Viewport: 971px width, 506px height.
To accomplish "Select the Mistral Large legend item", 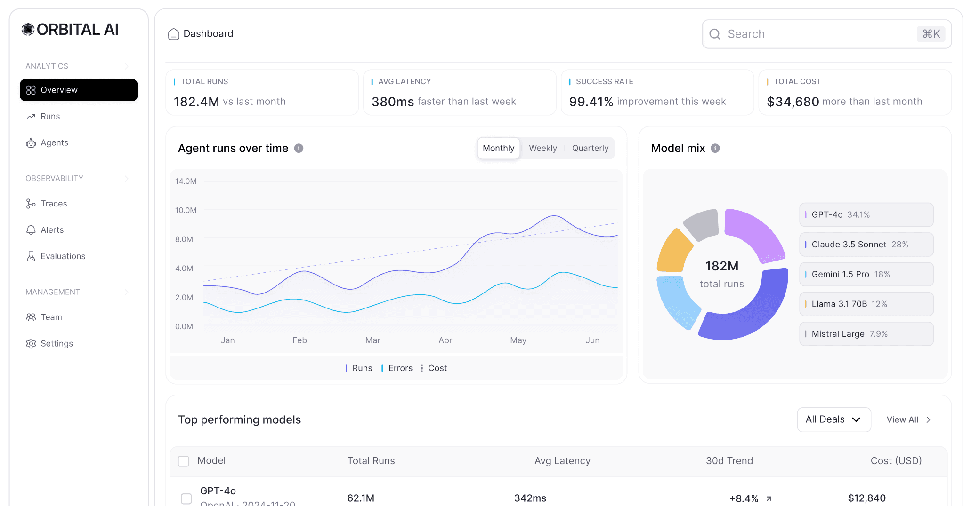I will [866, 334].
